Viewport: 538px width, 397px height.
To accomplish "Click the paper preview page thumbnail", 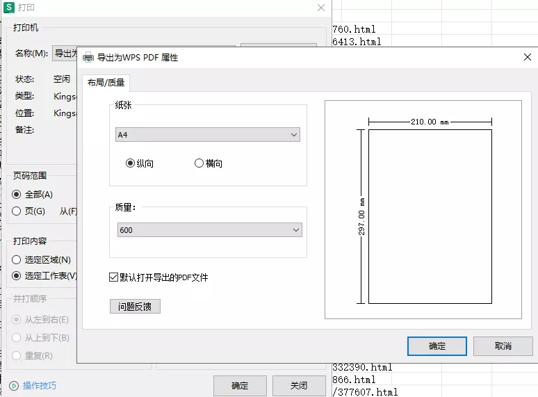I will coord(430,216).
